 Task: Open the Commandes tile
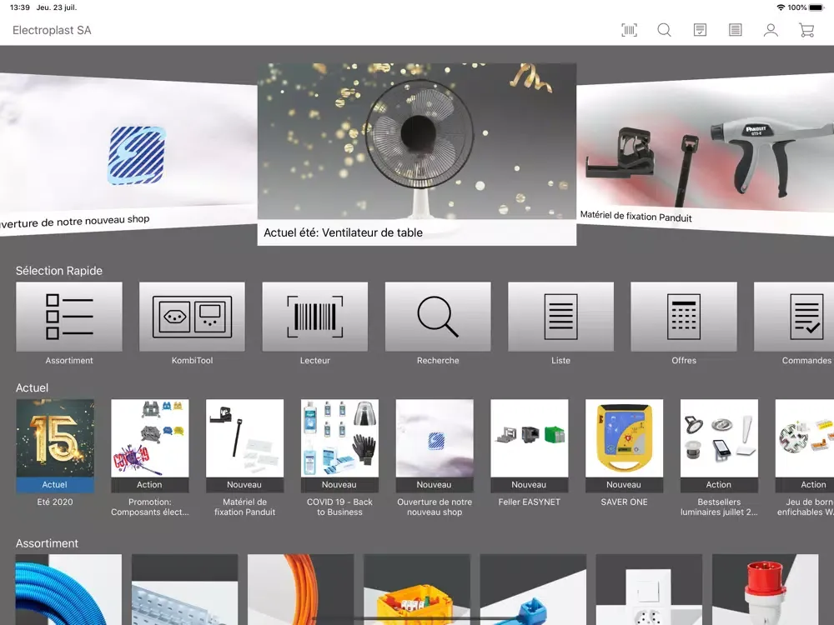pos(794,317)
